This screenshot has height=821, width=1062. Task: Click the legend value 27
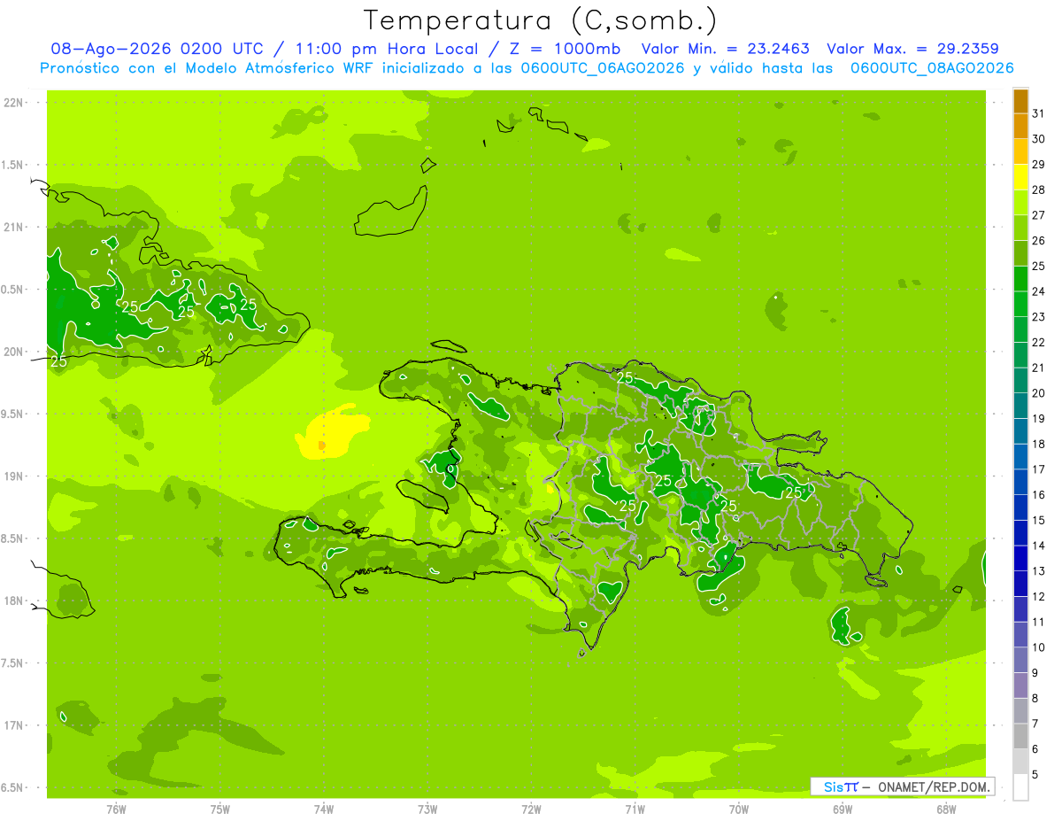1038,215
